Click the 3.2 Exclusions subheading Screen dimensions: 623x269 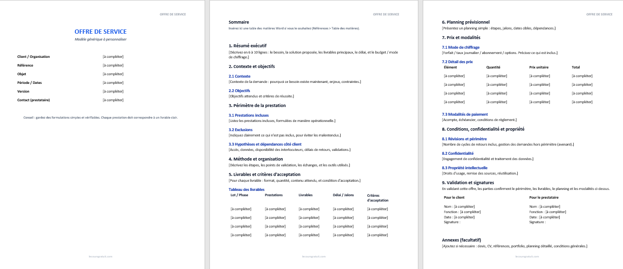pyautogui.click(x=240, y=129)
